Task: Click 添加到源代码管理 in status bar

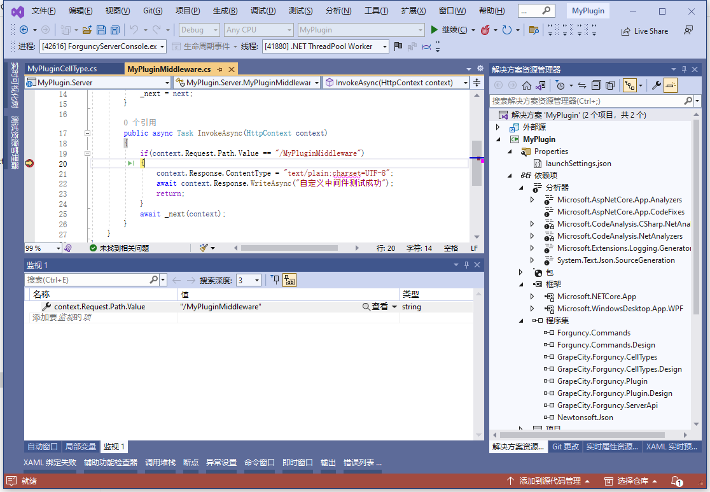Action: coord(548,481)
